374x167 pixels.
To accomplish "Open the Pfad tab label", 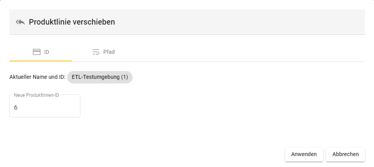I will click(x=109, y=52).
